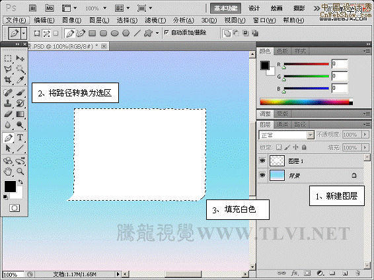
Task: Select the Line tool in toolbox
Action: (x=20, y=148)
